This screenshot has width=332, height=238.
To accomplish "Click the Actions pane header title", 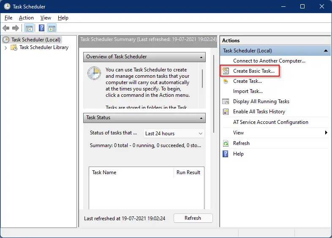I will 231,41.
